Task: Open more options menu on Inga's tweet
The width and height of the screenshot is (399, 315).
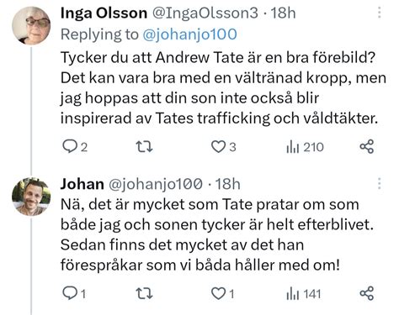Action: point(380,13)
